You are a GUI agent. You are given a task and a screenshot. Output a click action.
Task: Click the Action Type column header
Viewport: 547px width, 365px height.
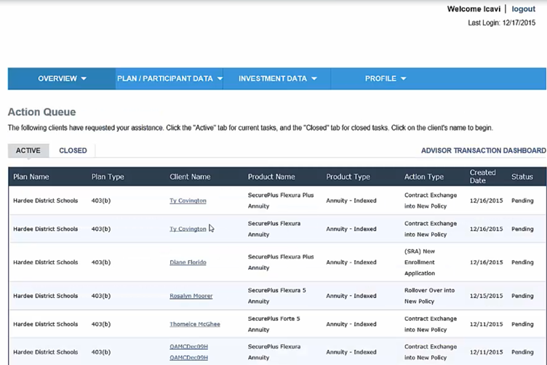424,177
